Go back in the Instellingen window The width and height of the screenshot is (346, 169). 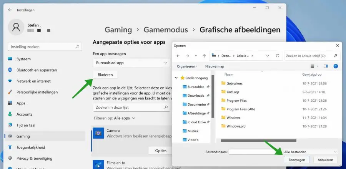coord(10,10)
